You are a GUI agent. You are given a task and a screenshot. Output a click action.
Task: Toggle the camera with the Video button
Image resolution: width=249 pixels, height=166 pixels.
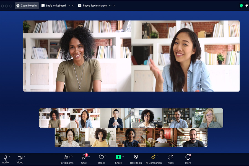(x=20, y=158)
